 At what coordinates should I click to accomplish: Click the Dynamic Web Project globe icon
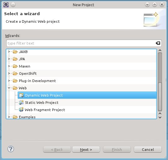pyautogui.click(x=21, y=95)
